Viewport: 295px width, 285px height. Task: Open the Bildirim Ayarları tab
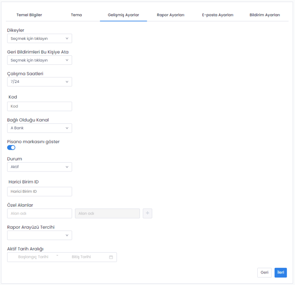coord(264,15)
